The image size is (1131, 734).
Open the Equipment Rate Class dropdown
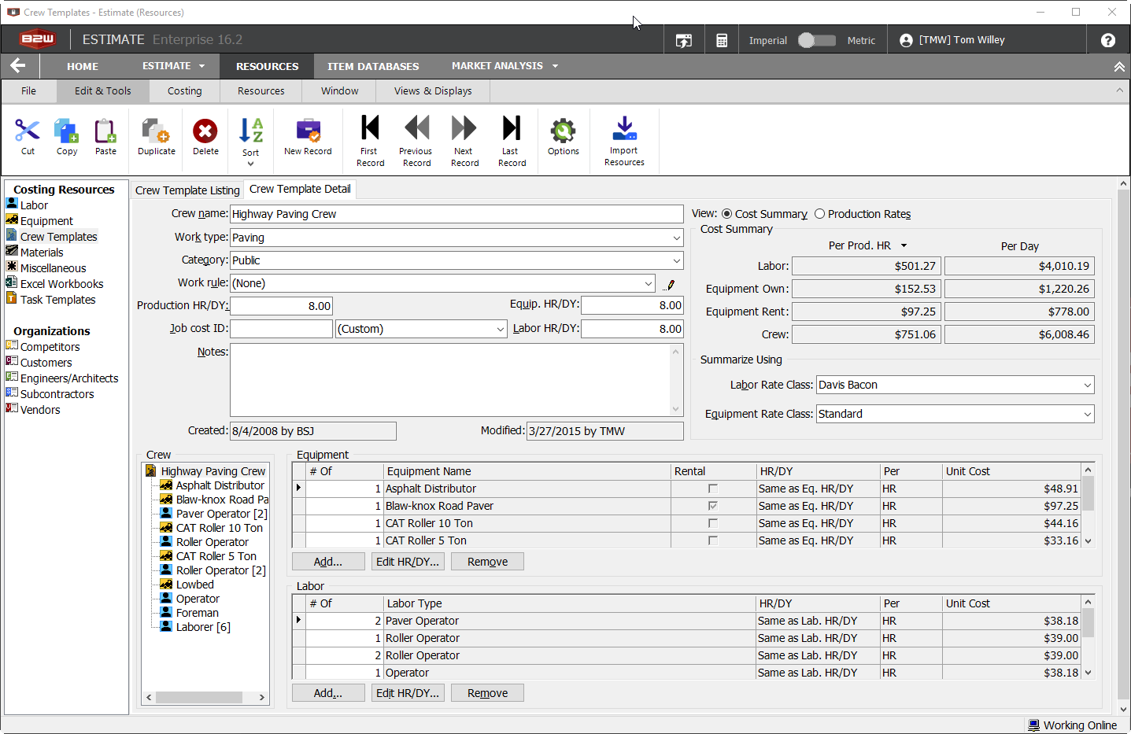point(1087,414)
